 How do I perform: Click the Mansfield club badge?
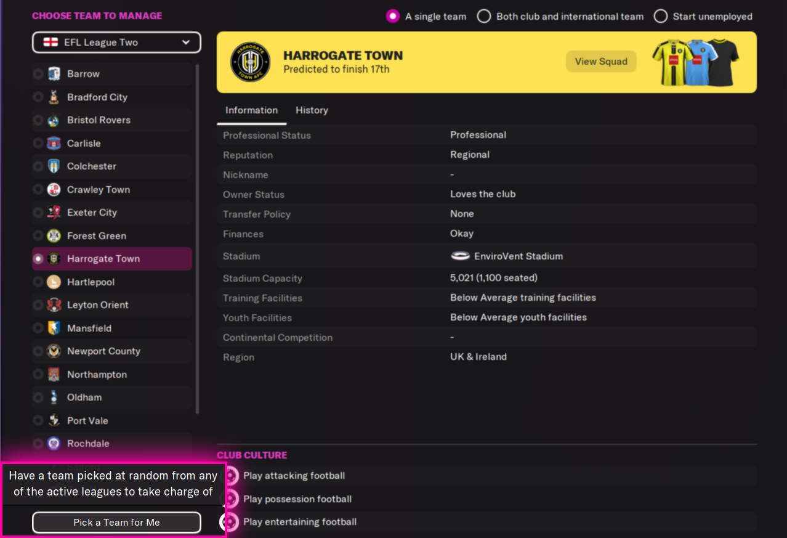54,328
